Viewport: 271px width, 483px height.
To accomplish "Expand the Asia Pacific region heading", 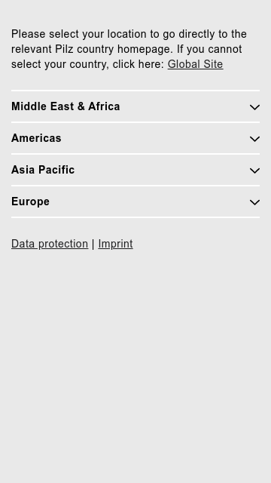I will [135, 170].
